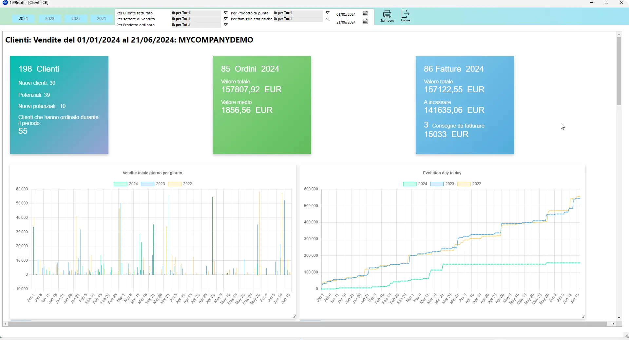
Task: Click the horizontal scrollbar left arrow
Action: [5, 324]
